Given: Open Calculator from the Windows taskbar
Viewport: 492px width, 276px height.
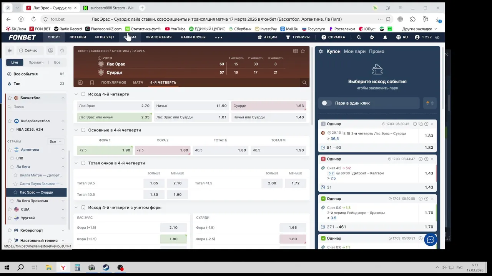Looking at the screenshot, I should (77, 268).
